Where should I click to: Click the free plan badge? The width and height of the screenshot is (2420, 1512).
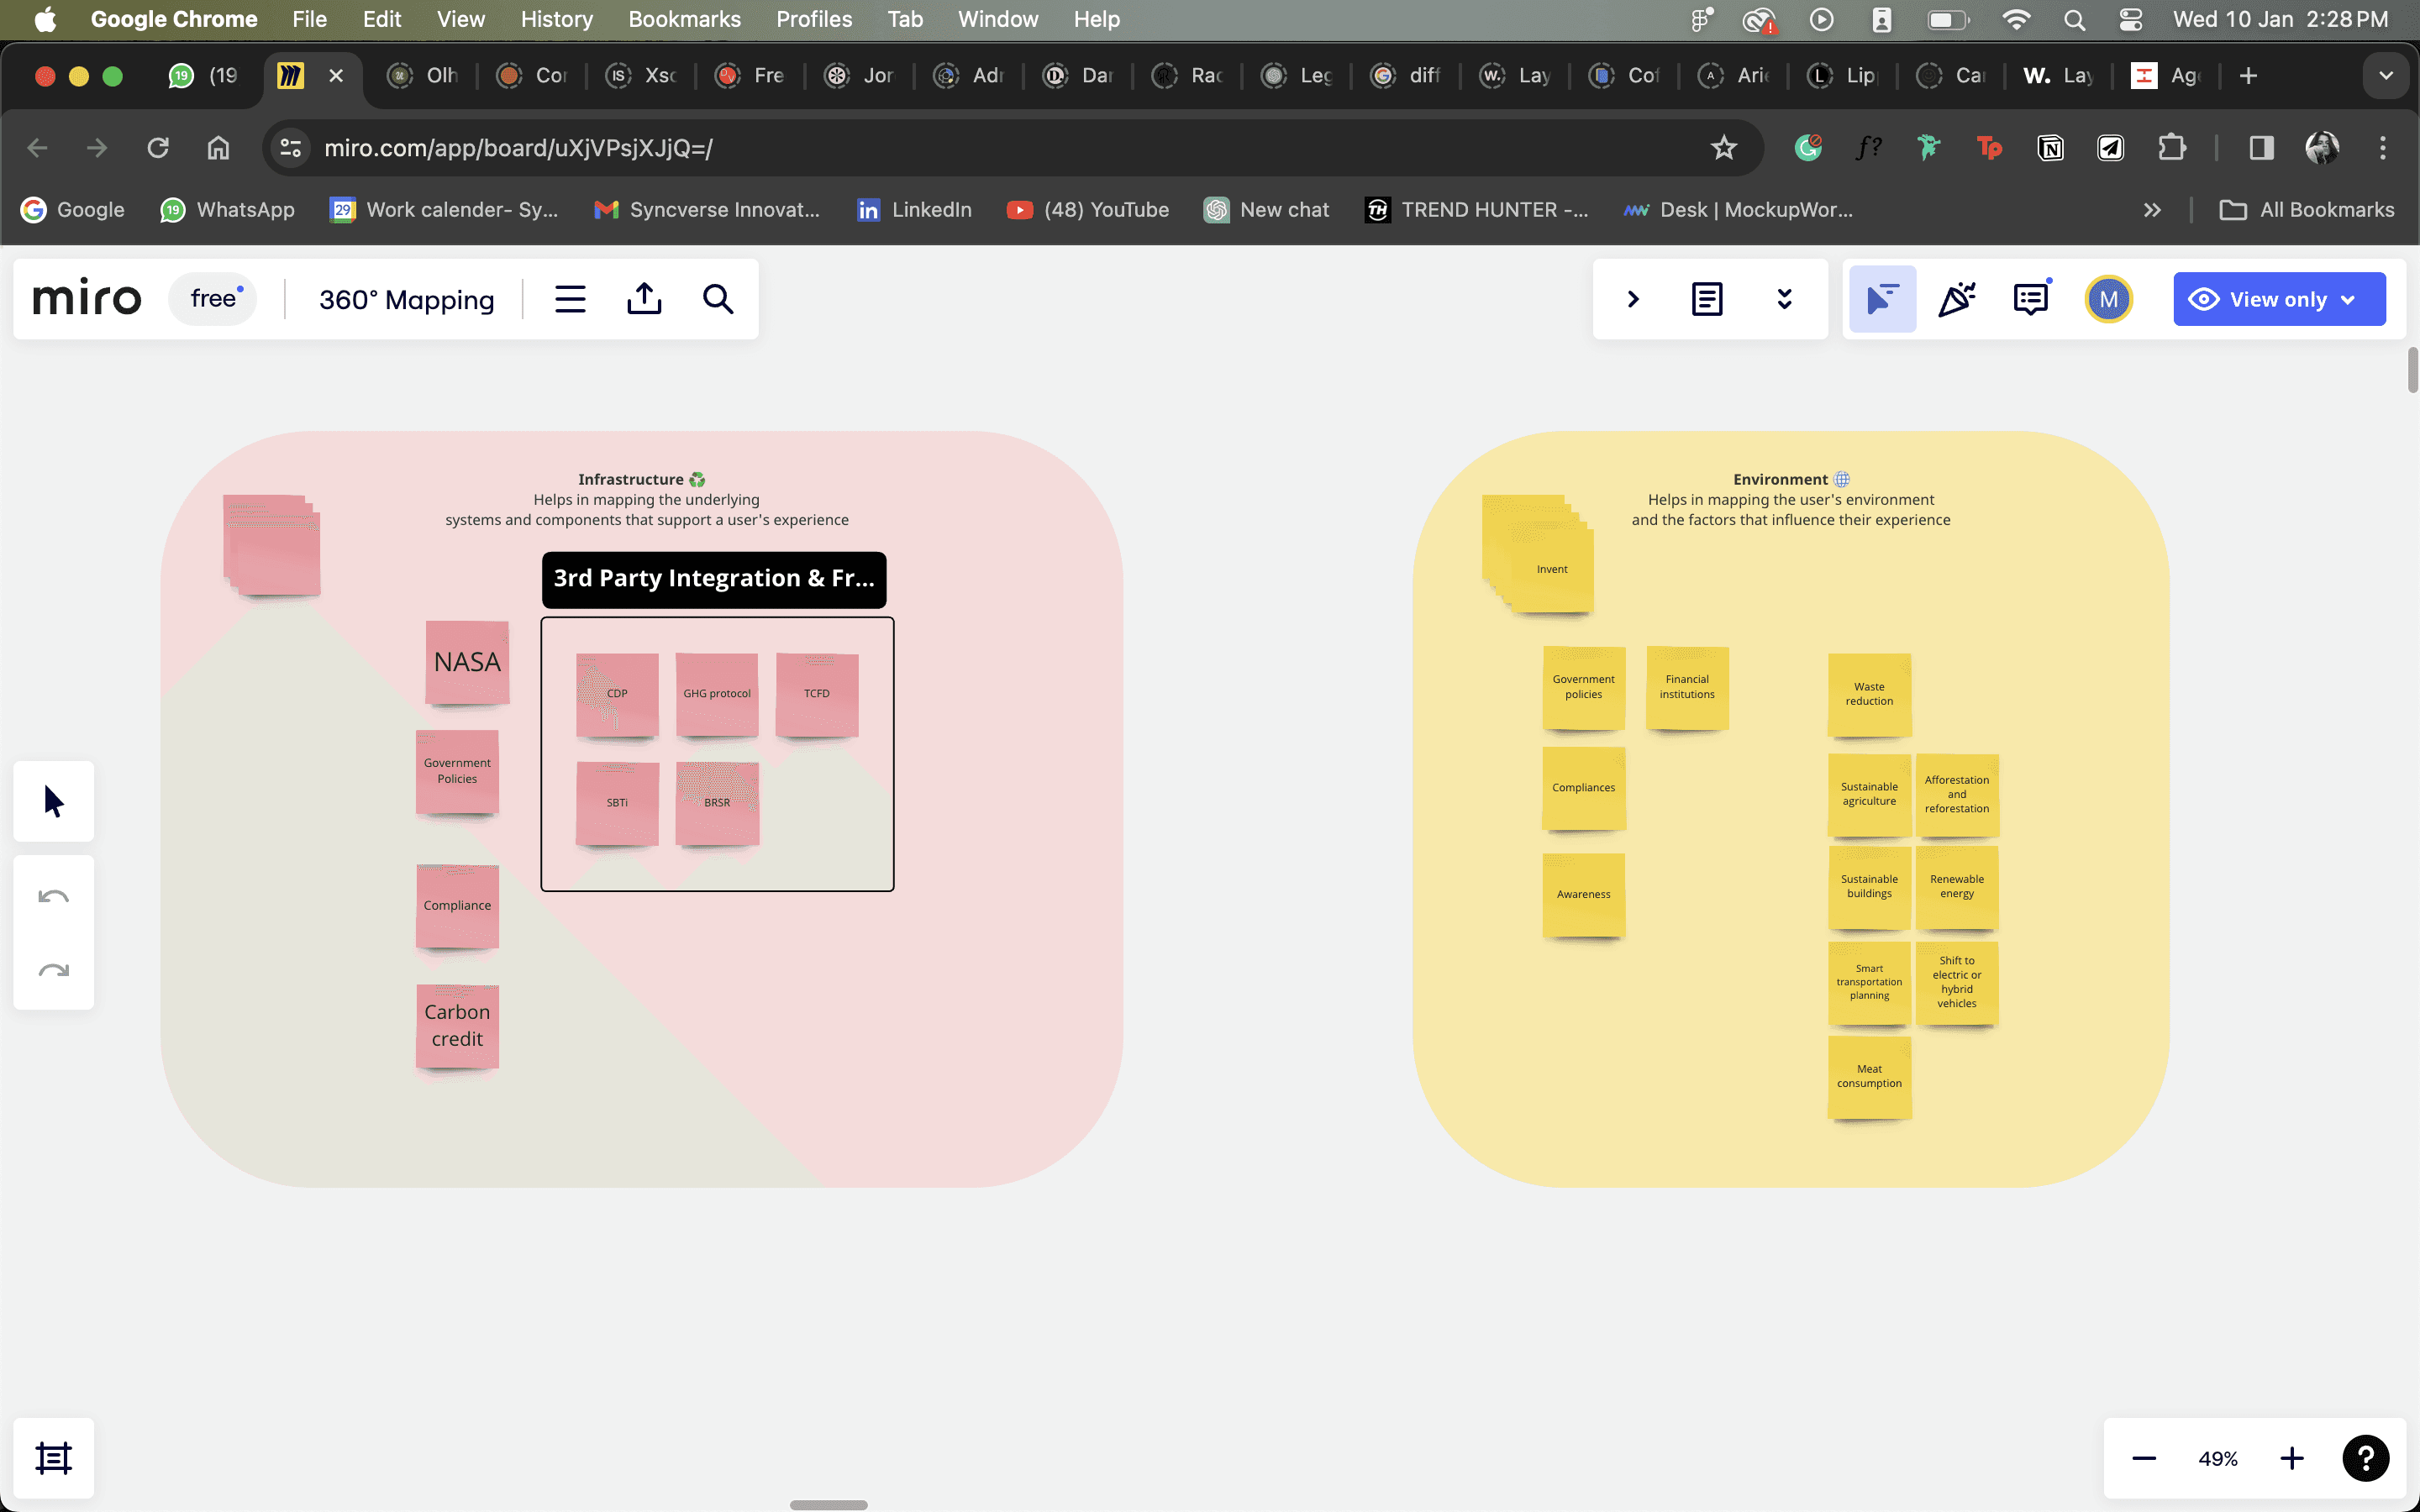[x=213, y=299]
